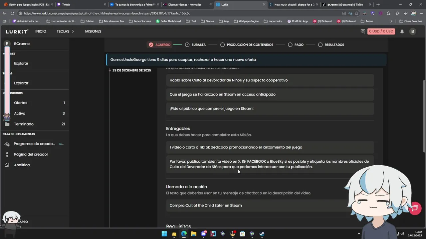Open the Seller Dashboard bookmark
The image size is (426, 239).
coord(168,21)
